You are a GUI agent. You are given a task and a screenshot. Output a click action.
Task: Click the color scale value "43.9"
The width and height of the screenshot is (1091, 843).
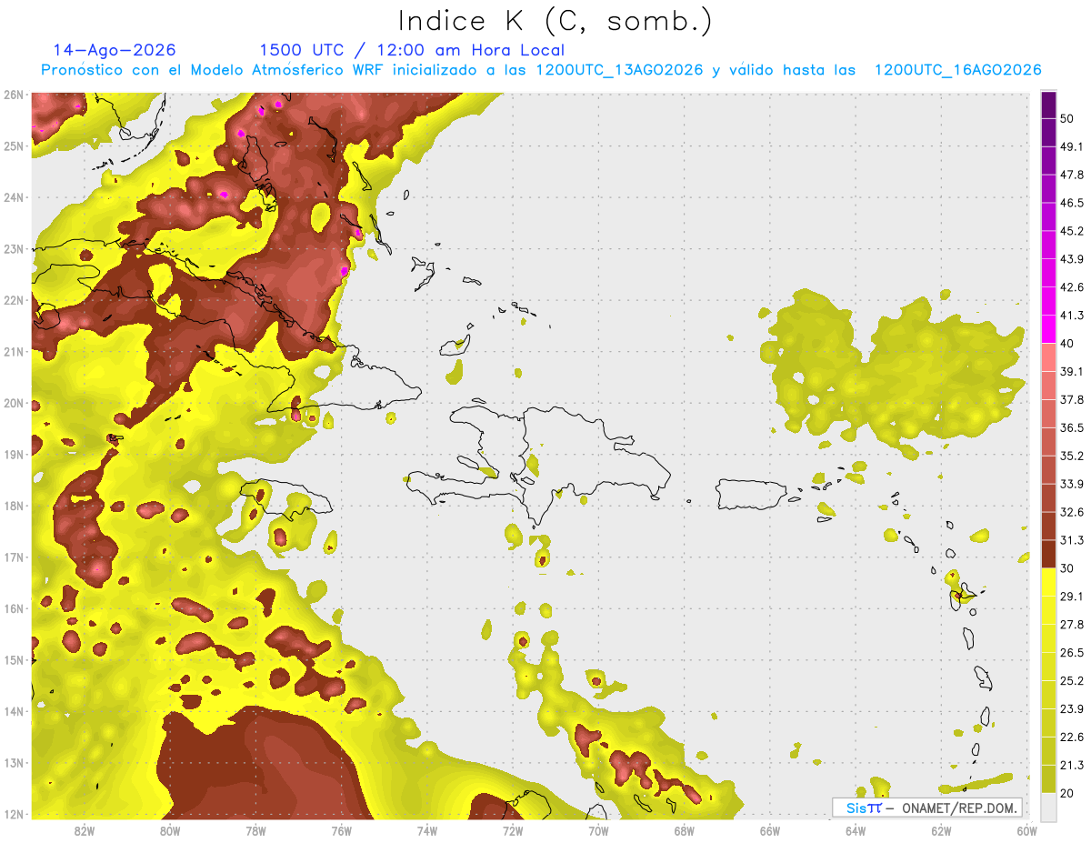click(x=1072, y=259)
